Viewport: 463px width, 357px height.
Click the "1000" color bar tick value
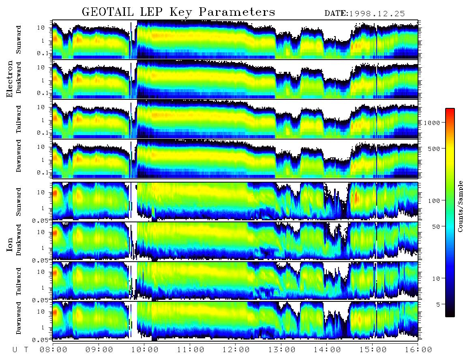pos(432,123)
